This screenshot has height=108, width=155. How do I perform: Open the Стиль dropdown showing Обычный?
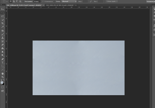69,2
